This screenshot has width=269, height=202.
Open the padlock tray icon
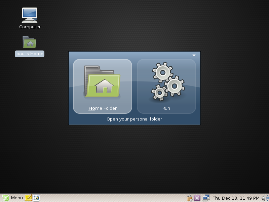(189, 198)
